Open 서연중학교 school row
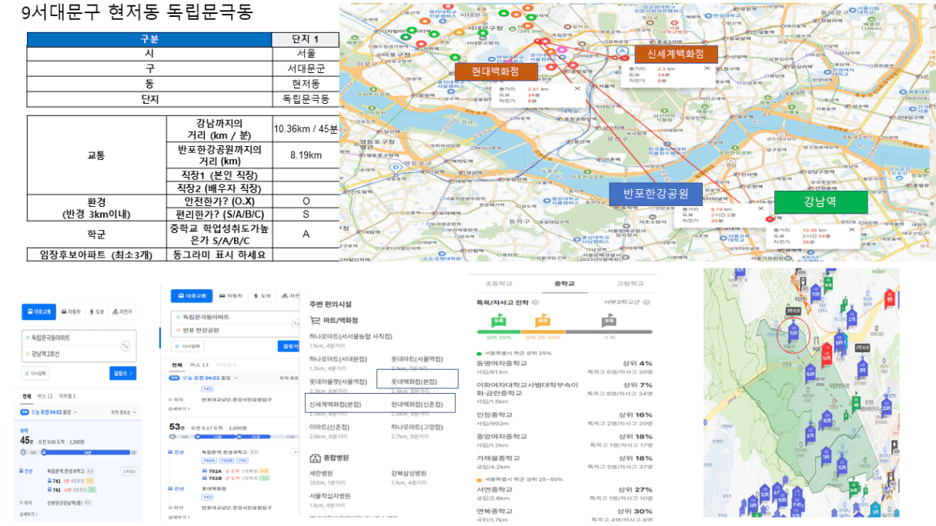The height and width of the screenshot is (526, 936). (x=564, y=494)
